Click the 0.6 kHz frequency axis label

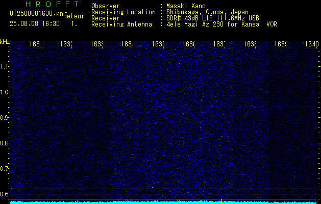[5, 194]
